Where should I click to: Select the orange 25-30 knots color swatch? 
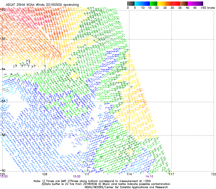(x=169, y=3)
